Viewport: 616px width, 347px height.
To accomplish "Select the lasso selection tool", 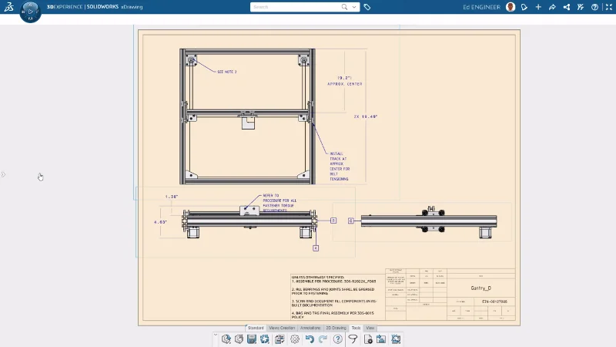I will click(x=353, y=339).
